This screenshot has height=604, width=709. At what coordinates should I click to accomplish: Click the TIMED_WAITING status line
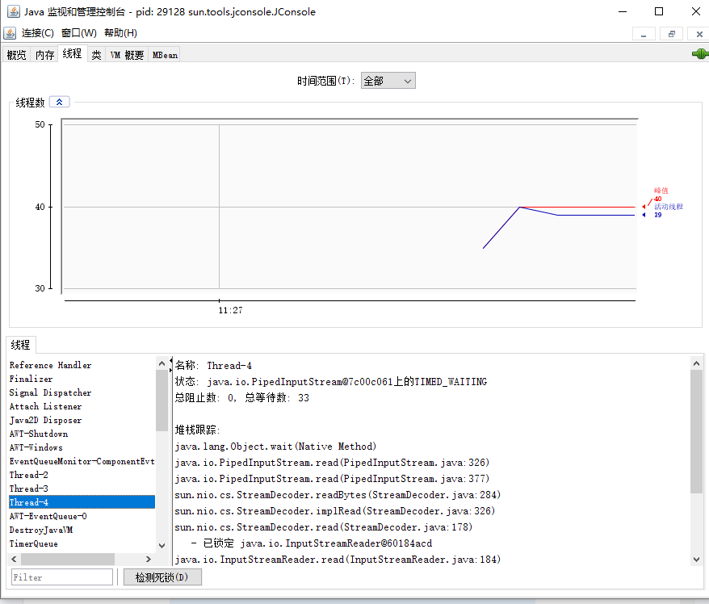pos(331,382)
